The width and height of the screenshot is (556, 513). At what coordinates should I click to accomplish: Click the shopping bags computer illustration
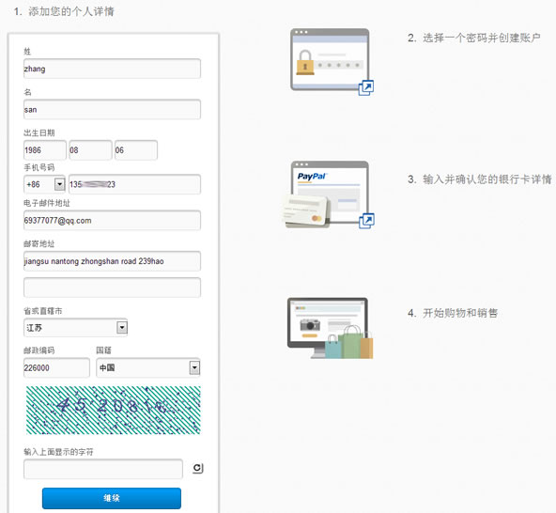click(x=331, y=328)
